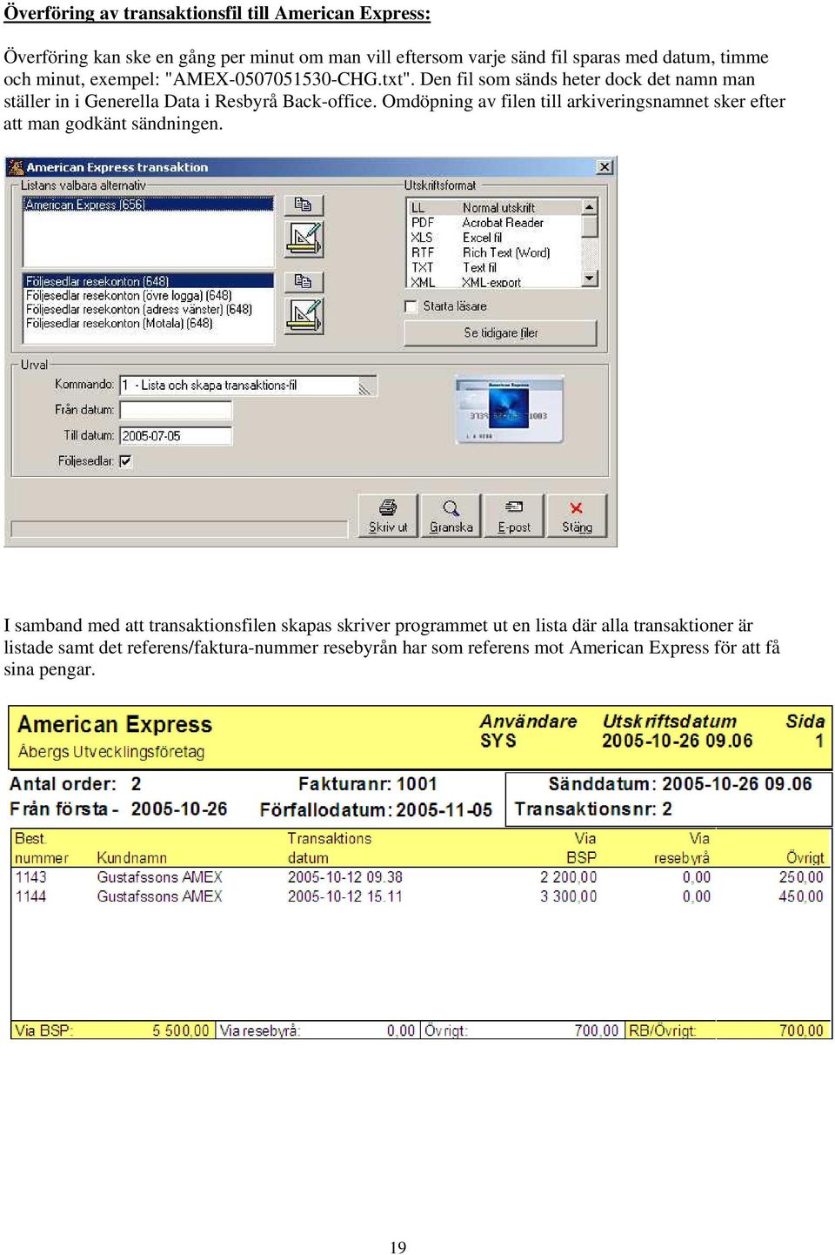The width and height of the screenshot is (835, 1255).
Task: Select Följesedlar resekonton (Motala) (648)
Action: click(148, 323)
